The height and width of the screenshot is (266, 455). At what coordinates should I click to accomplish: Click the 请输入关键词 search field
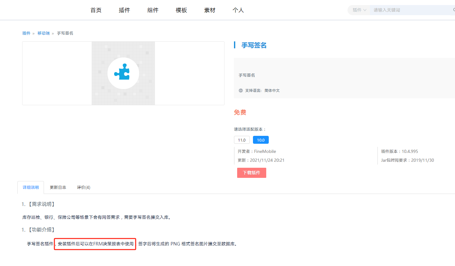(411, 10)
